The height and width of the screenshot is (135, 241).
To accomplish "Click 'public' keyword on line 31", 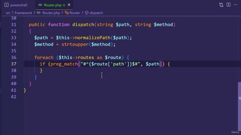I will click(37, 25).
